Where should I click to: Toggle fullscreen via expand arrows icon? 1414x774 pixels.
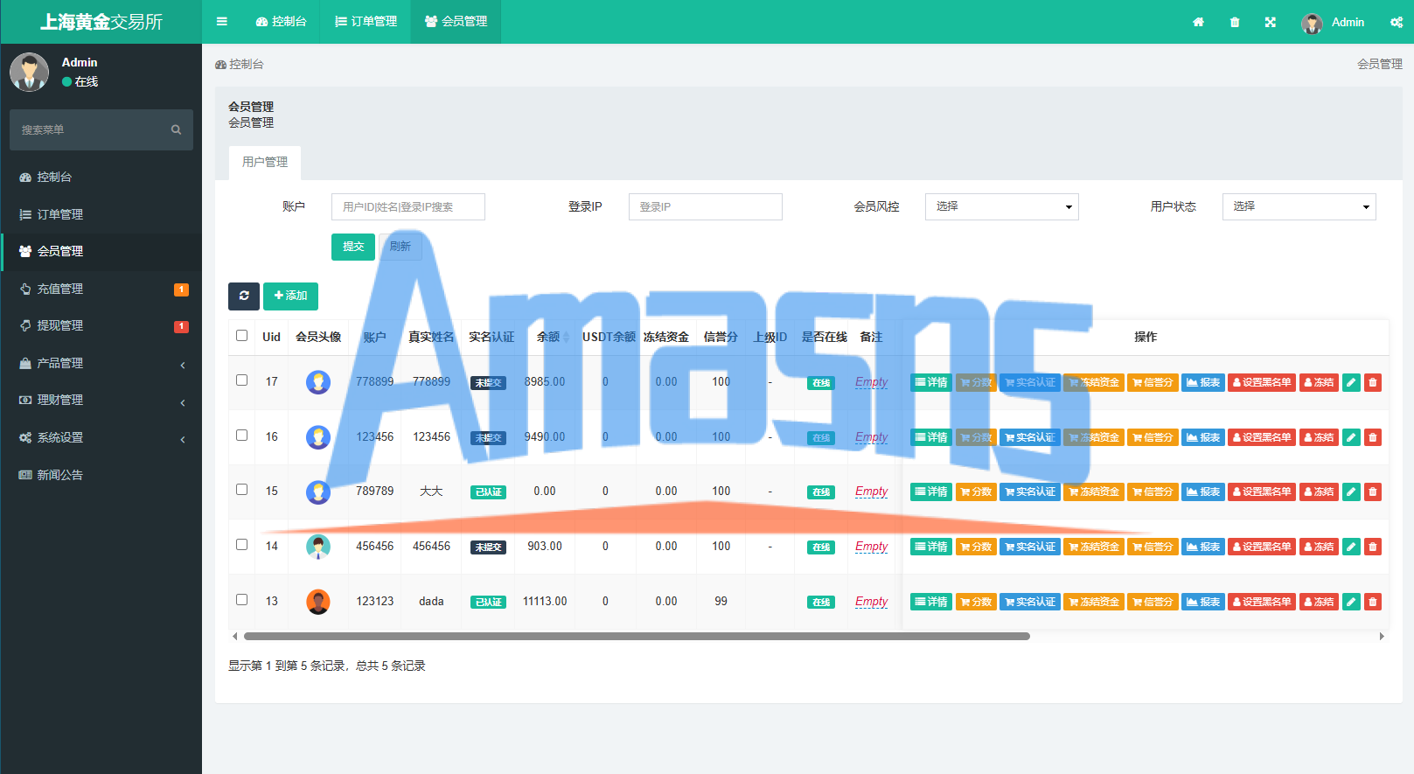pyautogui.click(x=1270, y=22)
